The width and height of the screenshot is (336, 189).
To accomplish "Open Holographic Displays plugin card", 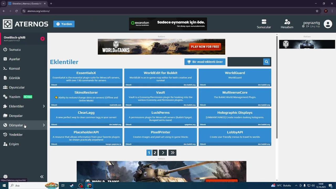I will tap(235, 117).
